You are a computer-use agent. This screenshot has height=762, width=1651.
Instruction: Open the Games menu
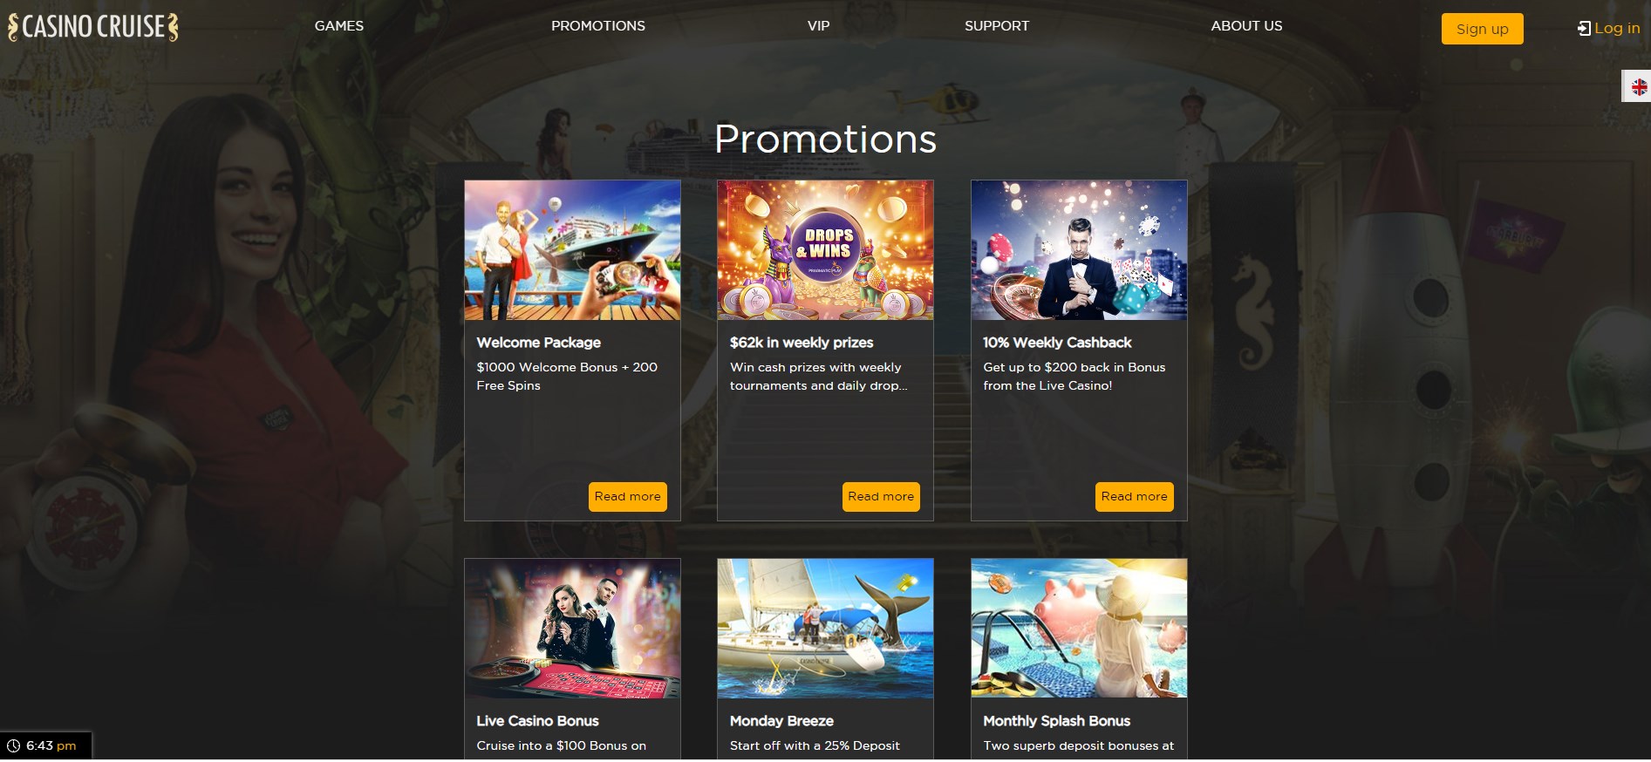[339, 26]
